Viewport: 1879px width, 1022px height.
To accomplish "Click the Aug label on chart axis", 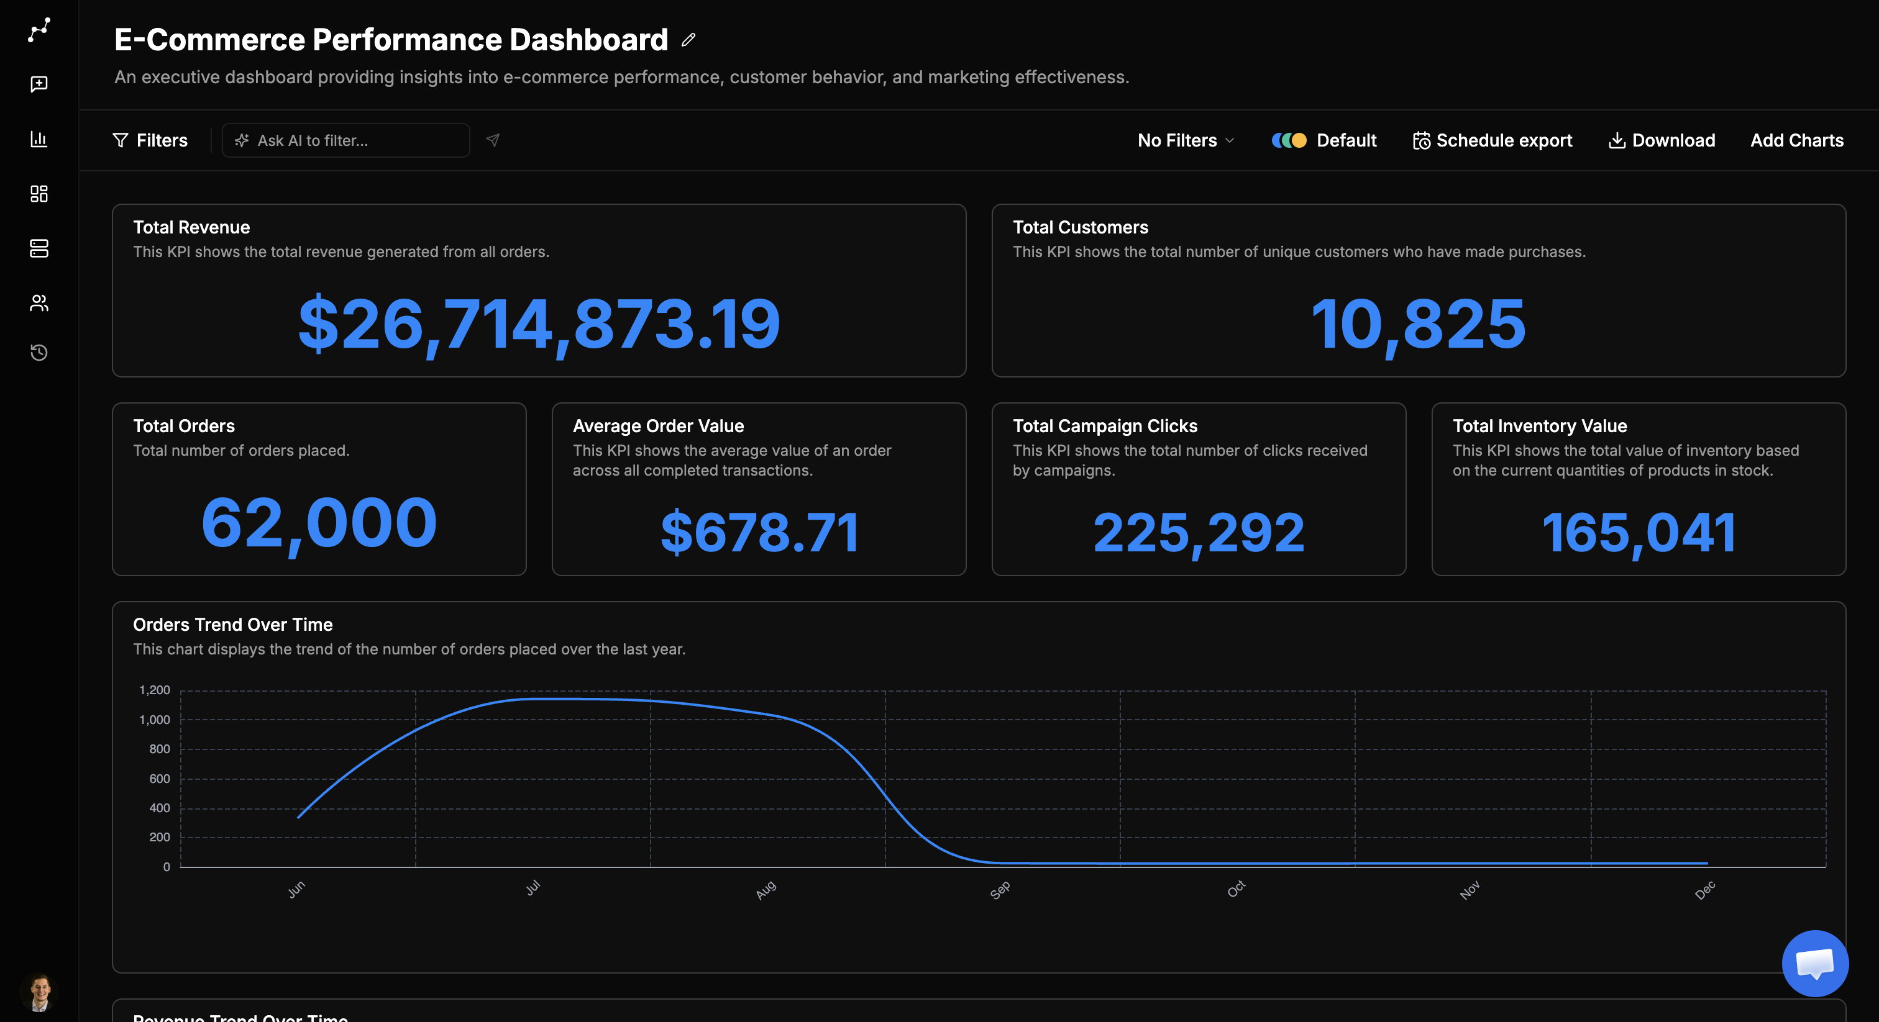I will (766, 890).
